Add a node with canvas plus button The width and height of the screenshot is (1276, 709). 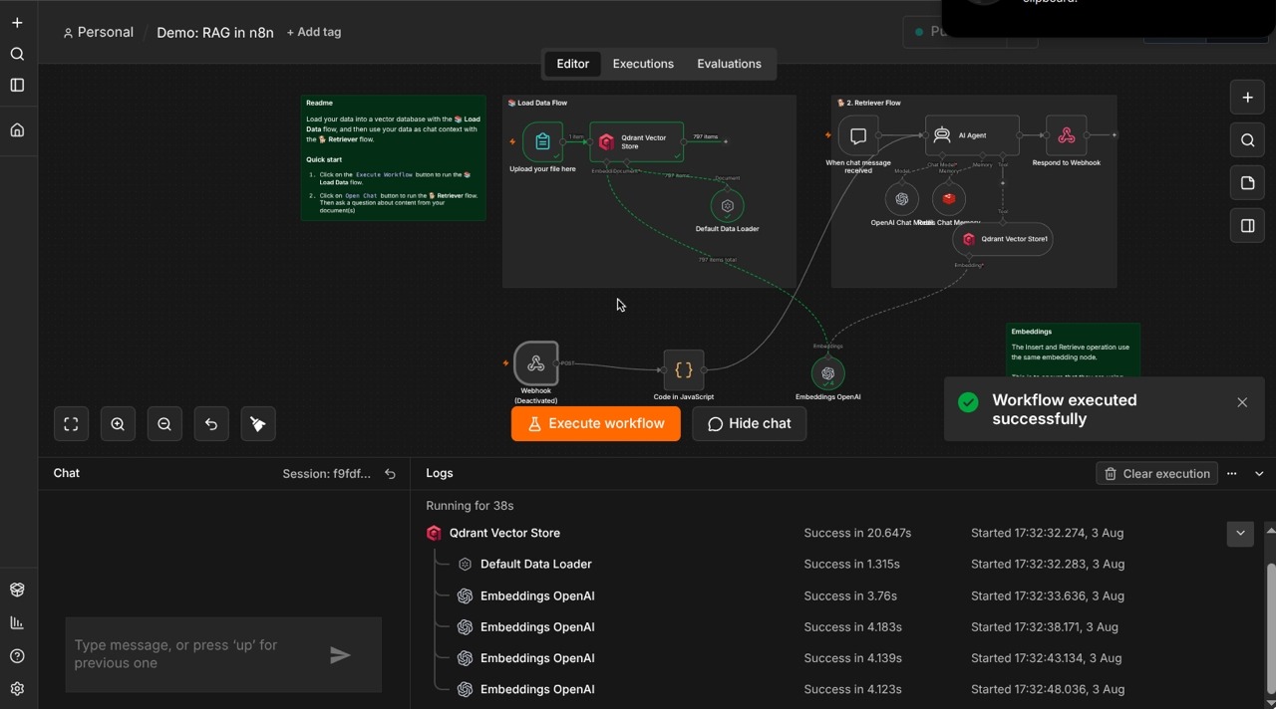point(1247,98)
